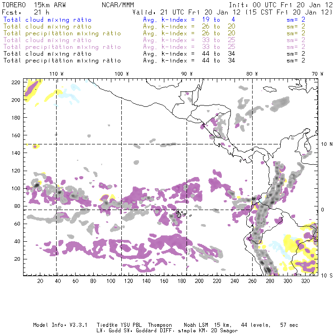
Task: Select the "320" x-axis tick label
Action: coord(306,281)
